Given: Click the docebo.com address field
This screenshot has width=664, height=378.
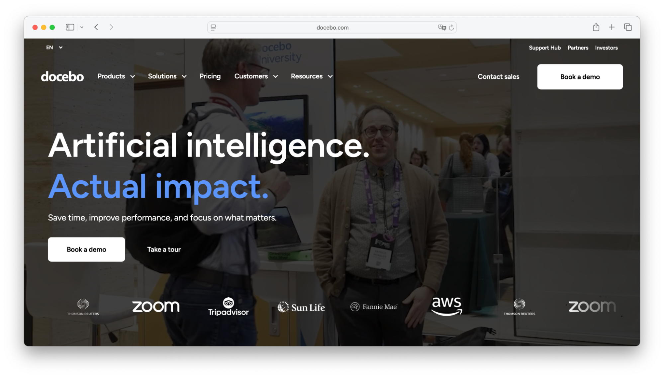Looking at the screenshot, I should pyautogui.click(x=332, y=28).
